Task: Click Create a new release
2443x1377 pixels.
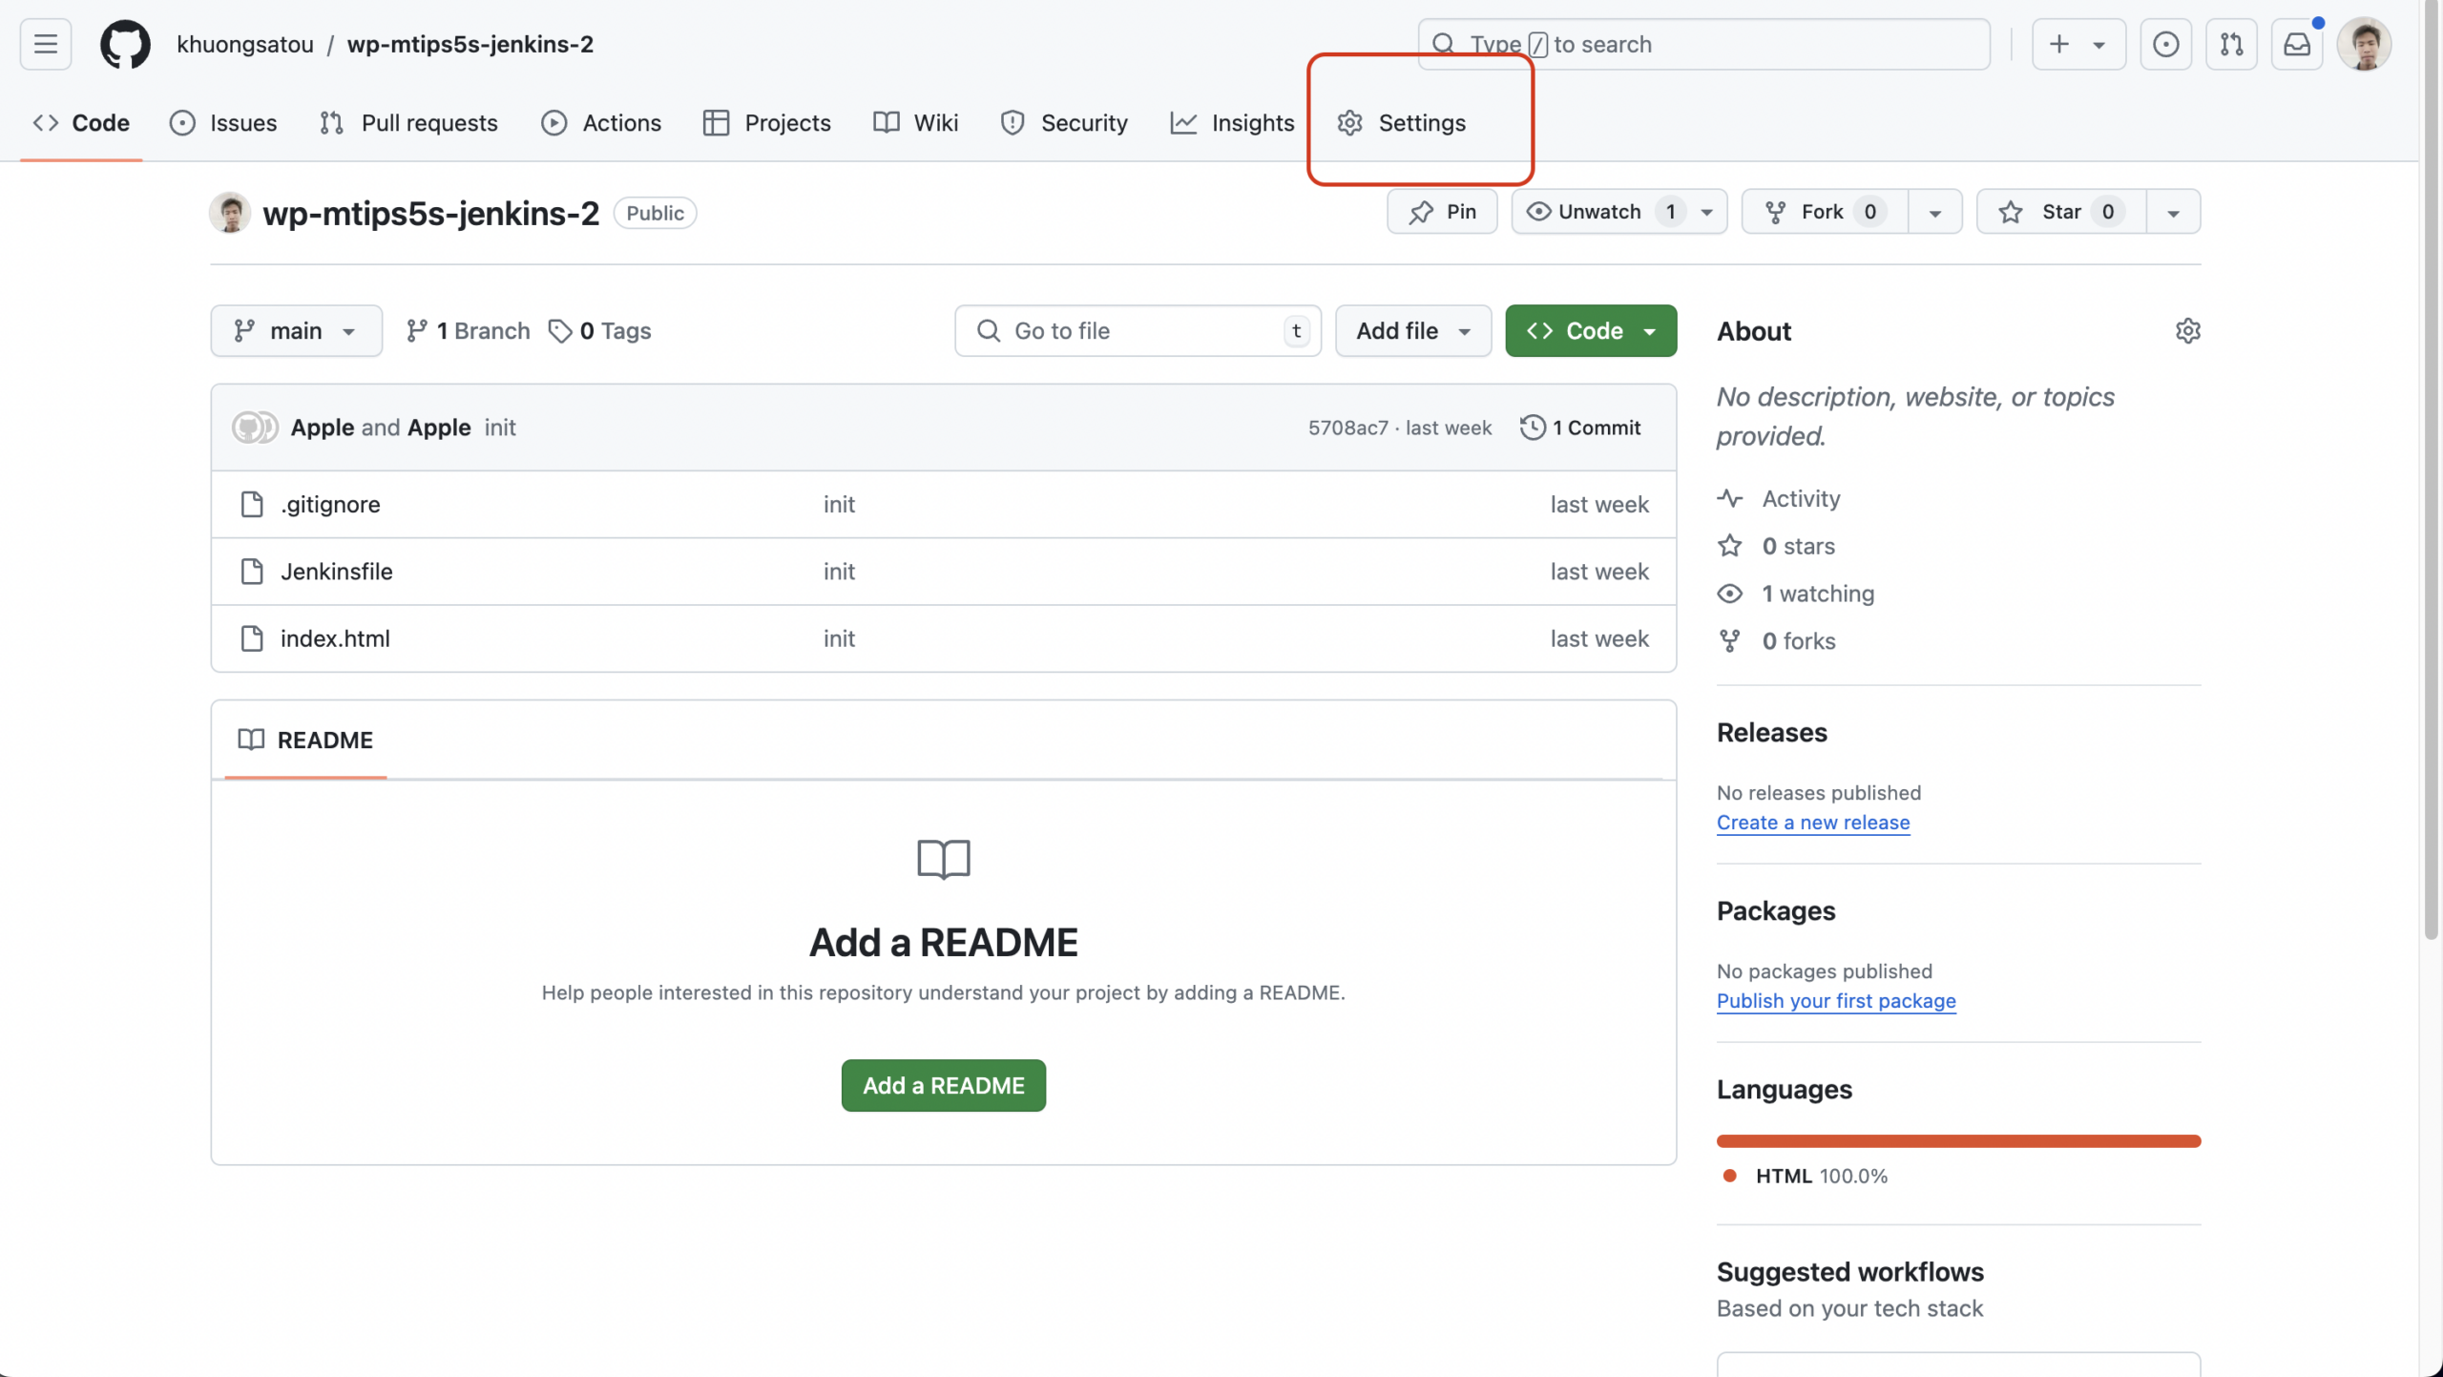Action: (x=1812, y=822)
